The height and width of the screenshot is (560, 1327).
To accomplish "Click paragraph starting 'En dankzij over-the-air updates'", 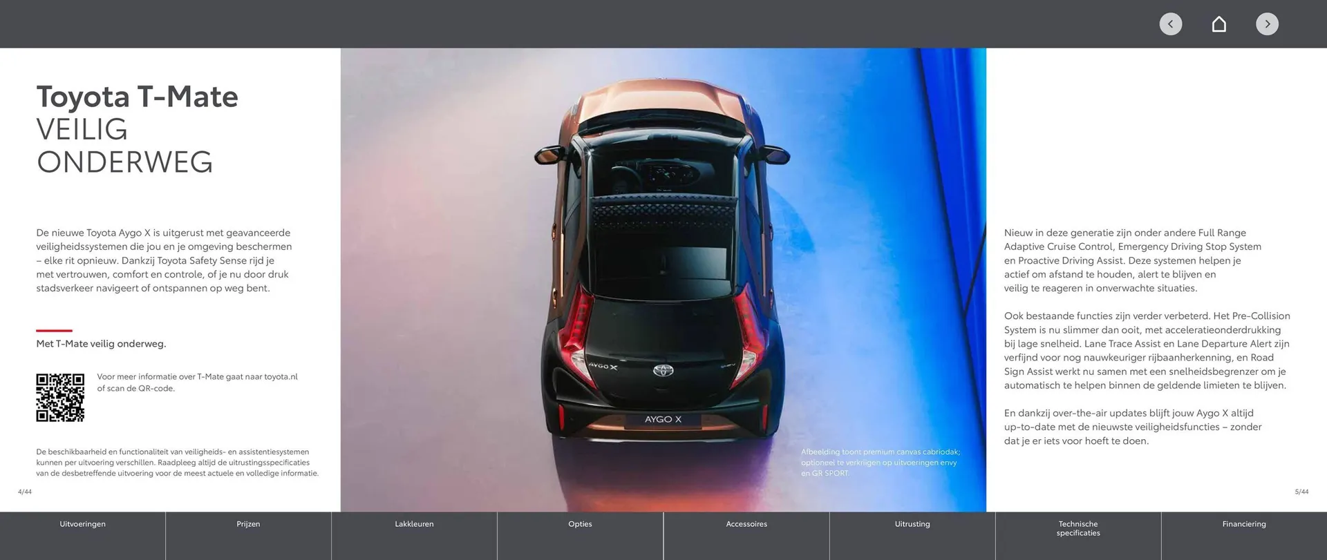I will (1133, 427).
